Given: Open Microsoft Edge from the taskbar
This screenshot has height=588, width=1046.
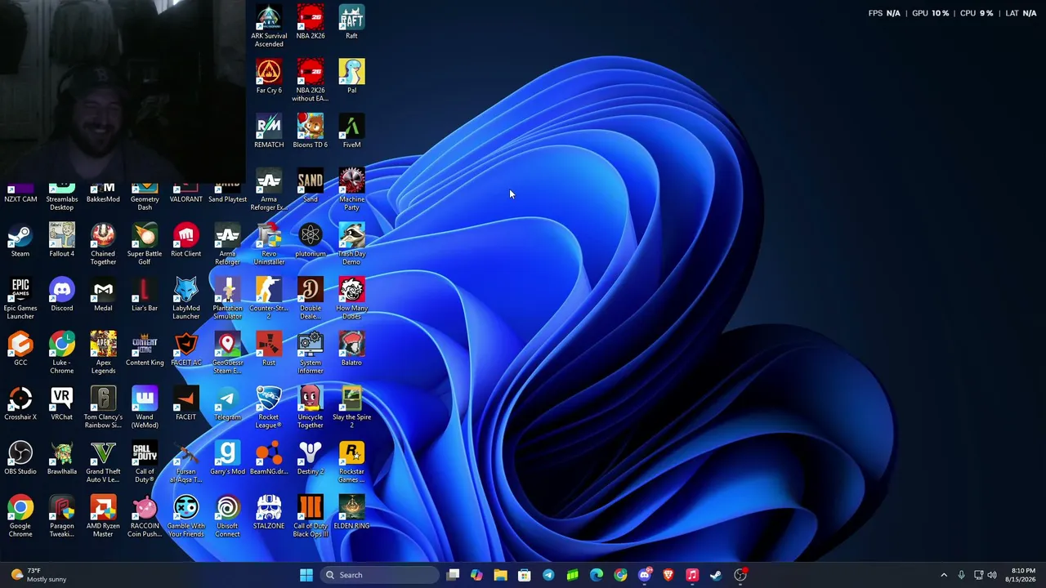Looking at the screenshot, I should (x=597, y=575).
